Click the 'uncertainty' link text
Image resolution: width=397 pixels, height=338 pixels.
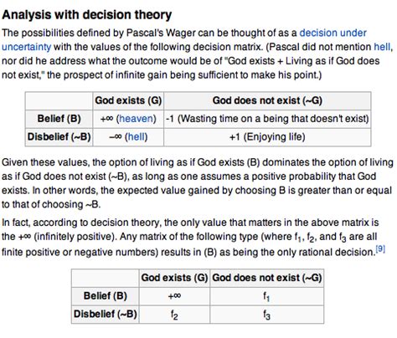click(x=26, y=47)
